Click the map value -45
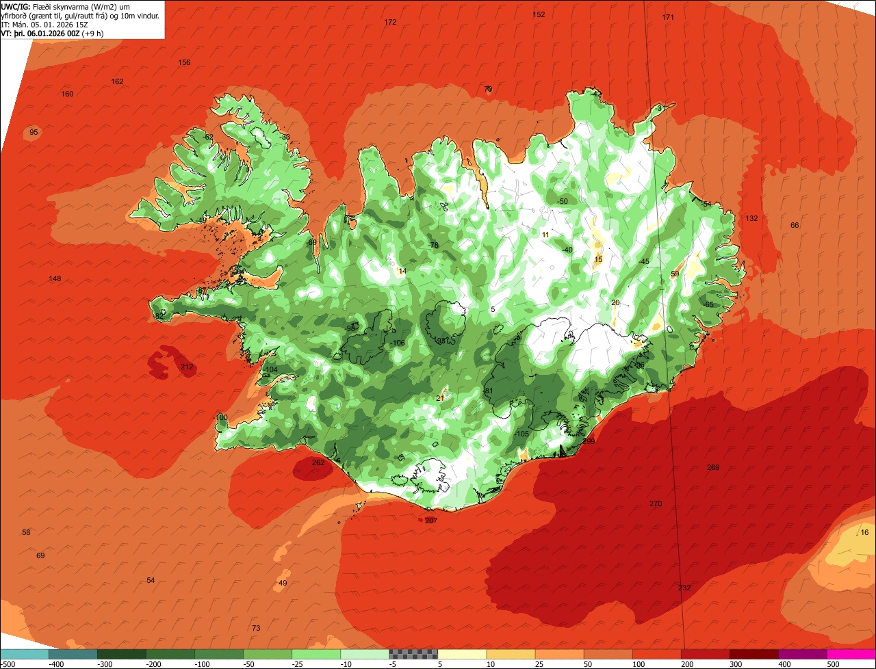This screenshot has height=669, width=876. [644, 262]
